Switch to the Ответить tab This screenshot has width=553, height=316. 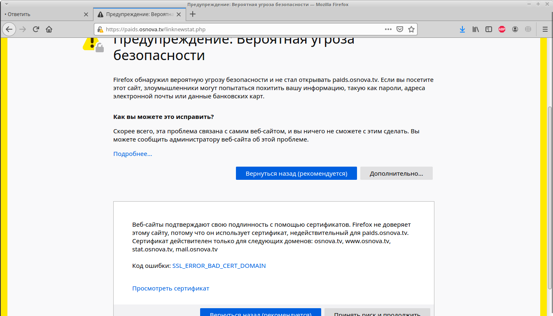pyautogui.click(x=41, y=14)
